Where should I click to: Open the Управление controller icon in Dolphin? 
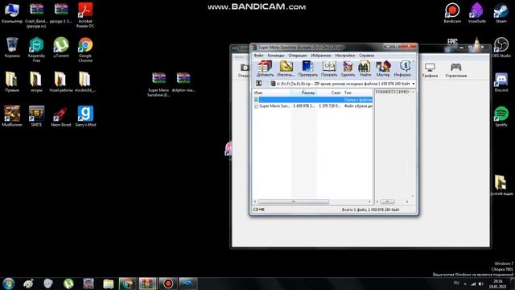tap(456, 70)
